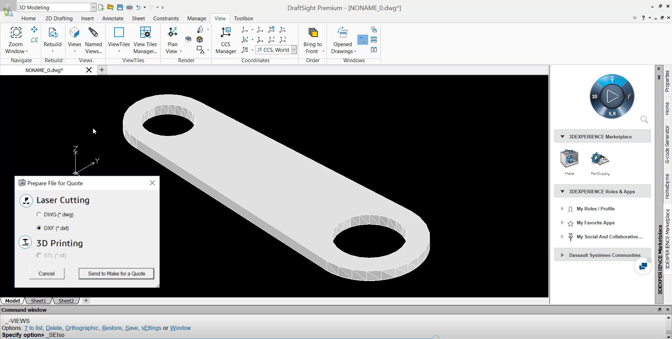The width and height of the screenshot is (672, 339).
Task: Click the Cancel button
Action: tap(47, 274)
